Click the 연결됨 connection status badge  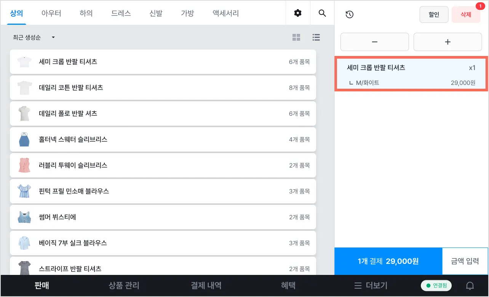pyautogui.click(x=436, y=286)
